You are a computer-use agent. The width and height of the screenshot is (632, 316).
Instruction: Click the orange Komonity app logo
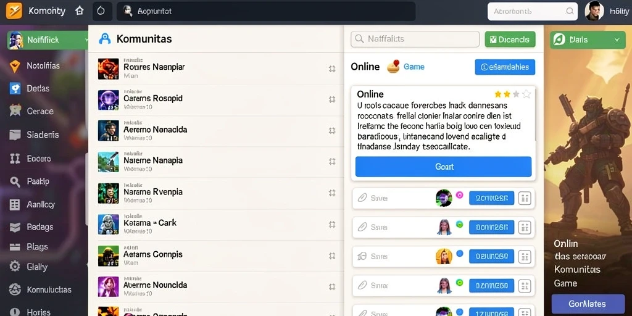(x=14, y=11)
